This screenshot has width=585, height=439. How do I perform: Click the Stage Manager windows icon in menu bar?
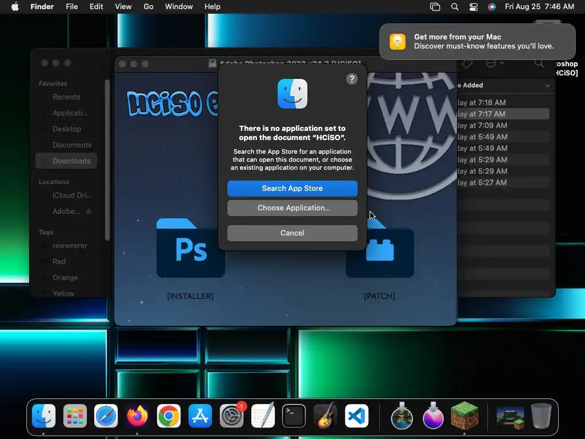435,7
